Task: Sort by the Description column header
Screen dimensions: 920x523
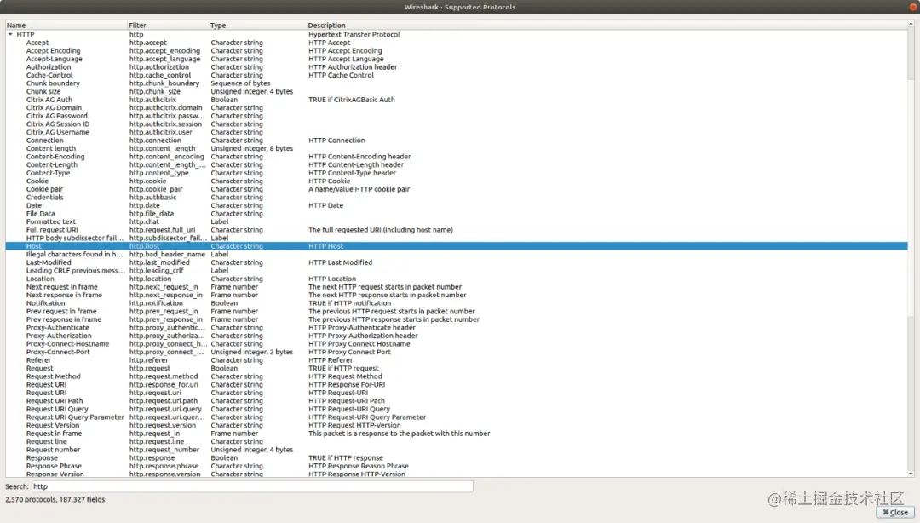Action: [607, 26]
